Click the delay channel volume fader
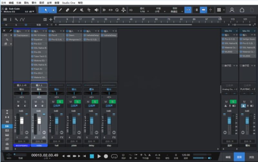Viewport: 258px width, 162px height. coord(92,121)
